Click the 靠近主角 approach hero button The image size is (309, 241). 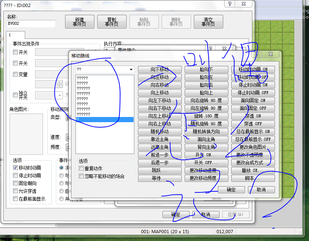click(159, 140)
